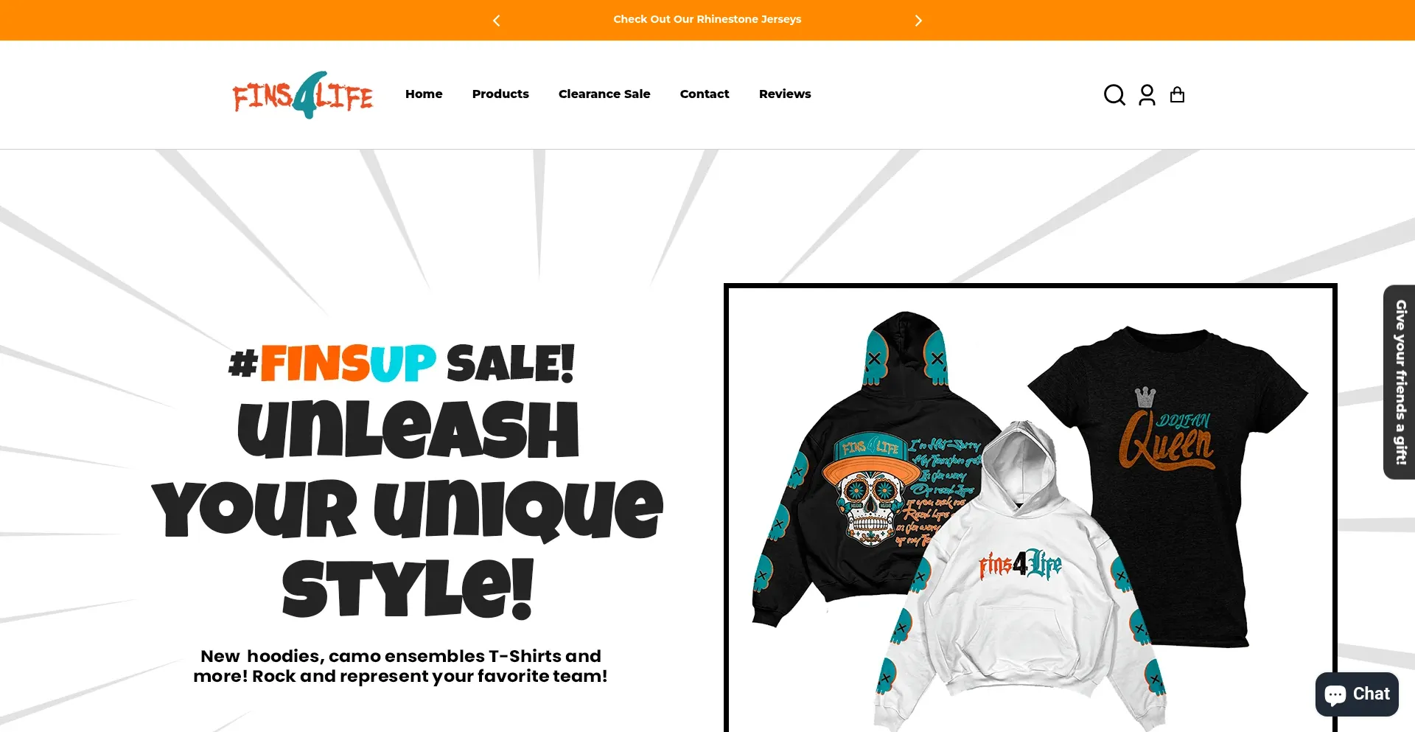Navigate to the Contact page
The height and width of the screenshot is (732, 1415).
(705, 94)
